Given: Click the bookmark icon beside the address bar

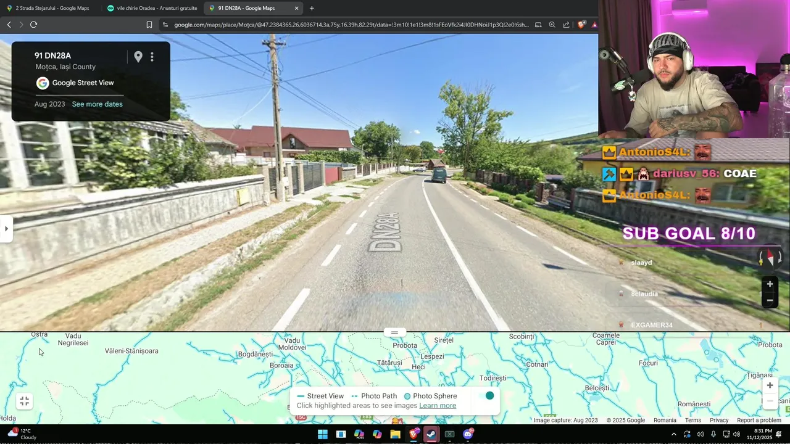Looking at the screenshot, I should click(x=149, y=25).
